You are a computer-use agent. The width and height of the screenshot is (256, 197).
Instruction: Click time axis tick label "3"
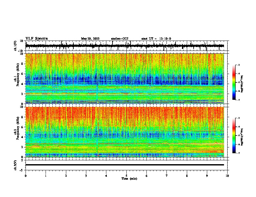(86, 176)
